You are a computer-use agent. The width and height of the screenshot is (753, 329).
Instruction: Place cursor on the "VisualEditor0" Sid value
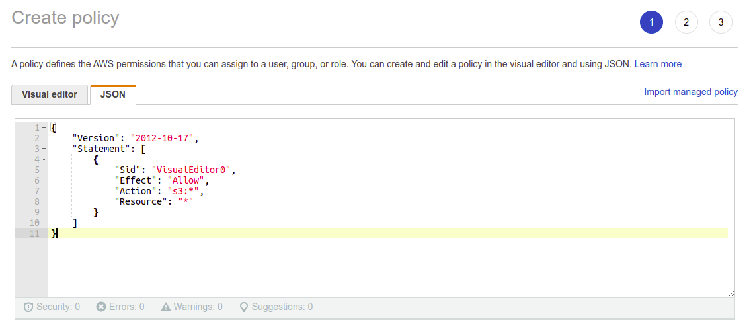(x=191, y=170)
